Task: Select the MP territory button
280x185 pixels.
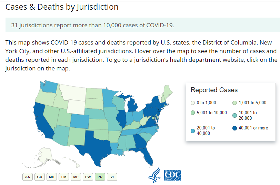Action: tap(76, 177)
